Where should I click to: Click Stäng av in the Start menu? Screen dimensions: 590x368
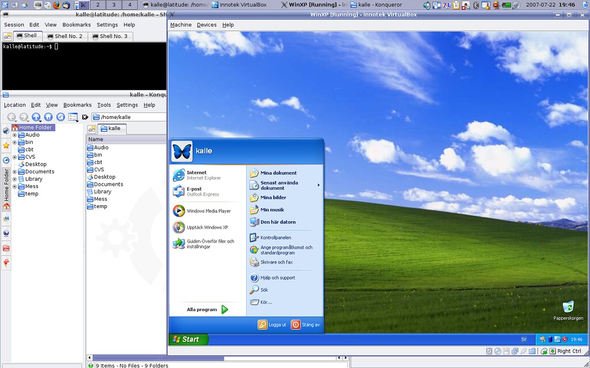[x=305, y=325]
